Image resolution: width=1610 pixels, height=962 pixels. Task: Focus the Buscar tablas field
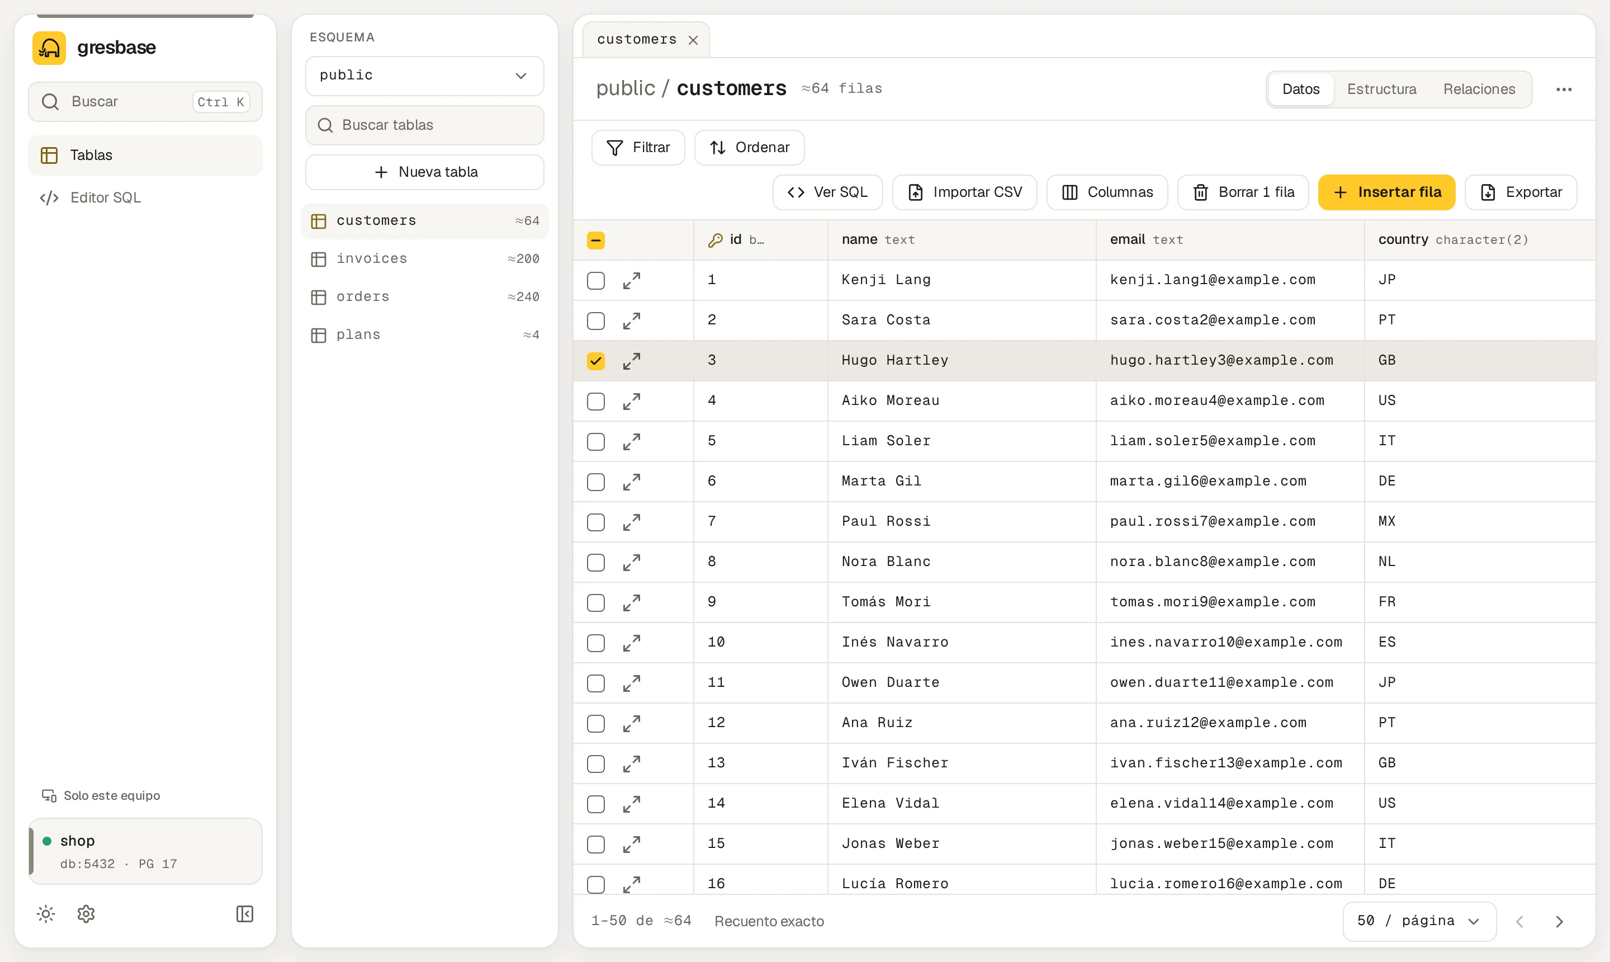click(x=424, y=125)
